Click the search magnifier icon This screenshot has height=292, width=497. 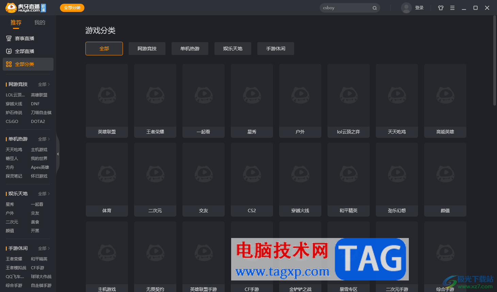click(x=374, y=8)
